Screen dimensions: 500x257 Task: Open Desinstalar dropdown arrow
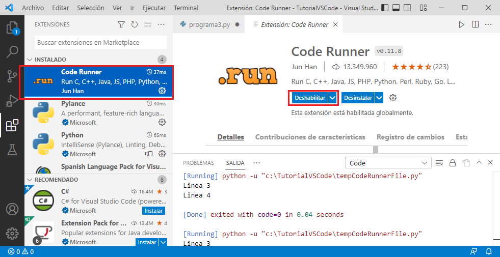tap(379, 98)
